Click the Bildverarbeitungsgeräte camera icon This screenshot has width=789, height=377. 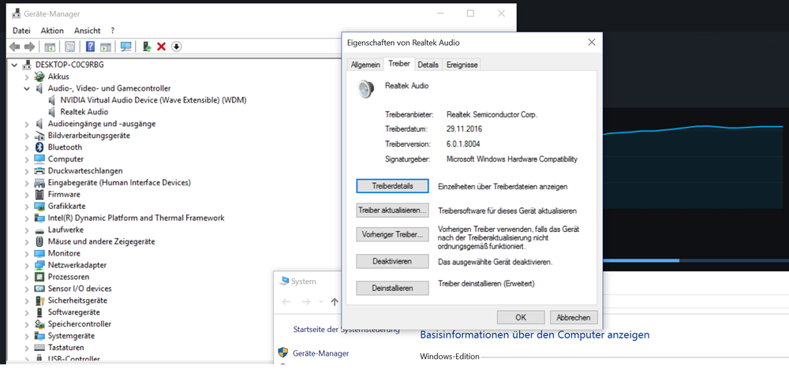39,136
